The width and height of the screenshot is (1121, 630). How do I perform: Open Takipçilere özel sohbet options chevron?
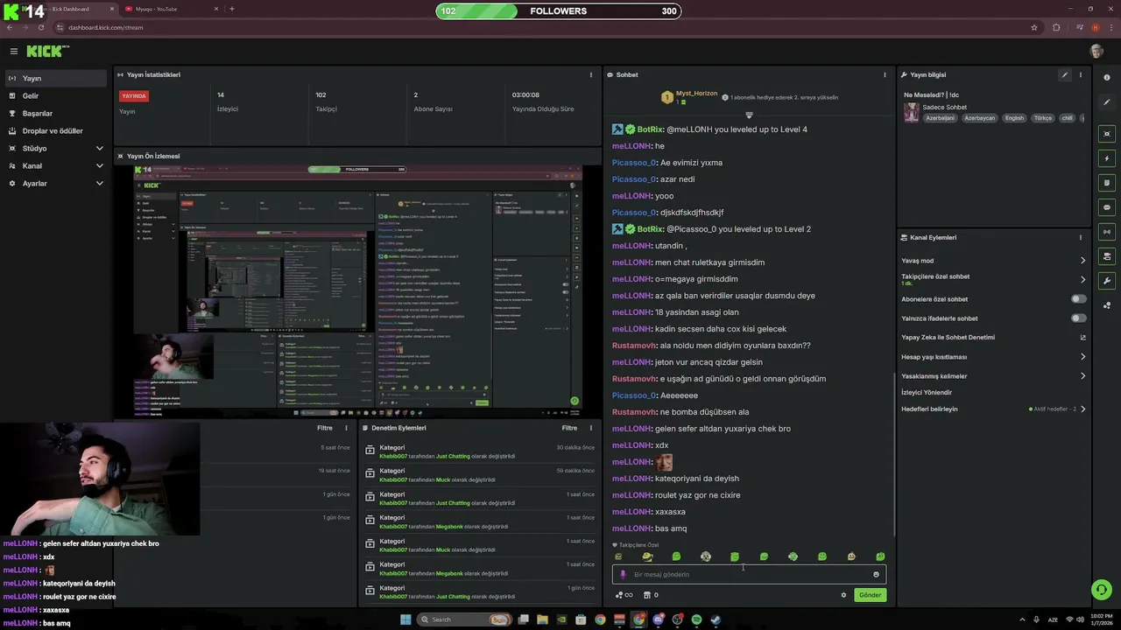[x=1082, y=280]
